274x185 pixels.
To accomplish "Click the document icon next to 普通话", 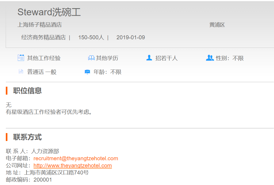I will point(21,72).
